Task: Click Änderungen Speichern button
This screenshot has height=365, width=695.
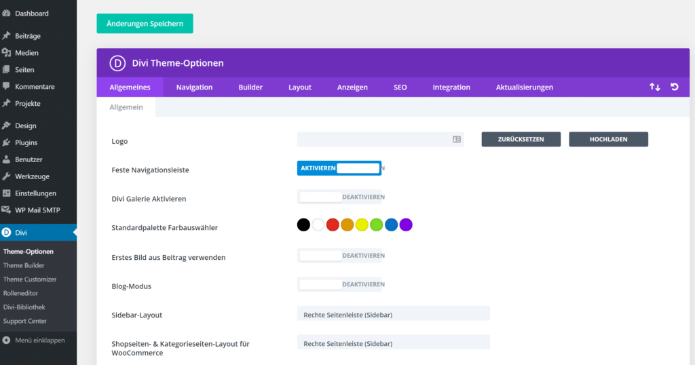Action: point(145,24)
